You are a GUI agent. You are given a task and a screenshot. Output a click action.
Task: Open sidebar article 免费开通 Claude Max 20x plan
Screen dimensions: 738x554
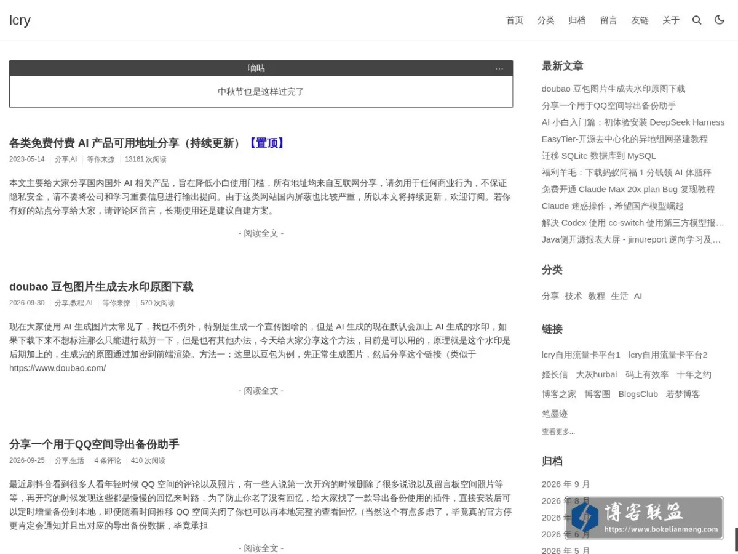point(628,189)
